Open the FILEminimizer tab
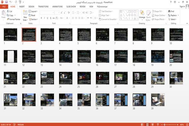Image resolution: width=189 pixels, height=126 pixels. click(x=102, y=7)
